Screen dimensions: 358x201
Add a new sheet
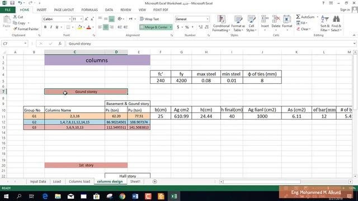pos(154,181)
